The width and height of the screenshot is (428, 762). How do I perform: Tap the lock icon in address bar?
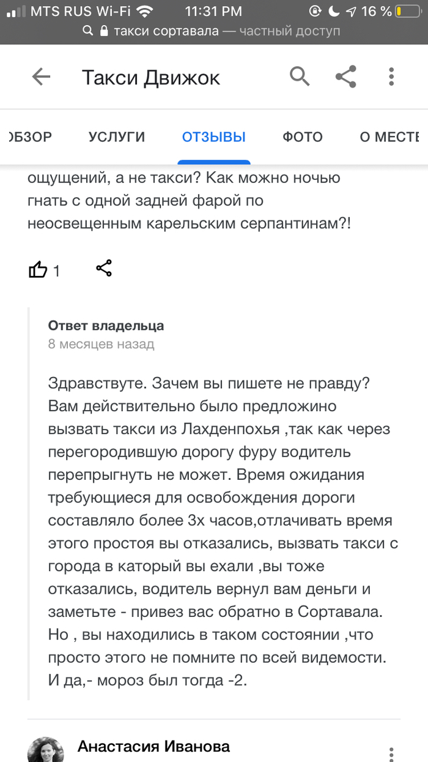tap(103, 31)
